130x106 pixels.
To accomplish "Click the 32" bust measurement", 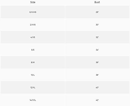I will point(97,37).
